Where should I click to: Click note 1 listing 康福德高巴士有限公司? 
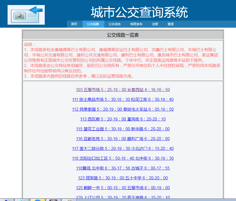tap(121, 55)
